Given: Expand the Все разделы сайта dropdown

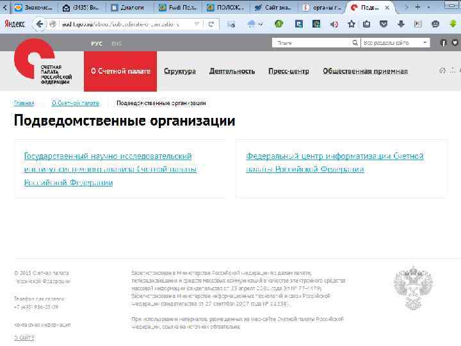Looking at the screenshot, I should [396, 43].
